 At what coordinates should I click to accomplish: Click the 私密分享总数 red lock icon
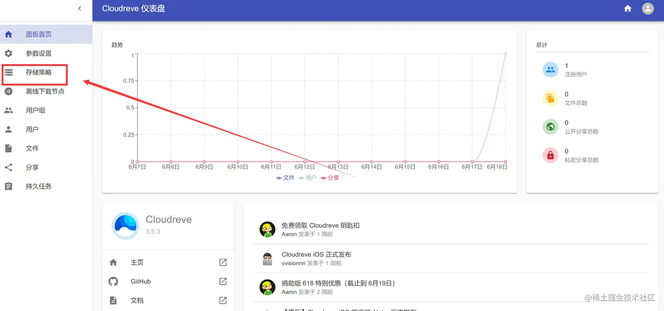550,155
